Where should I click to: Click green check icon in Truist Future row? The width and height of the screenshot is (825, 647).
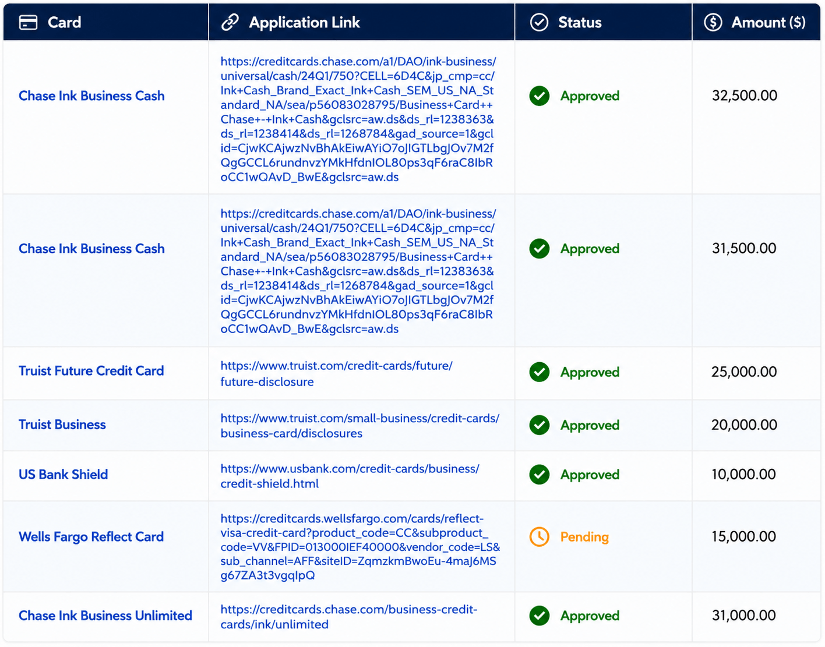(x=540, y=372)
